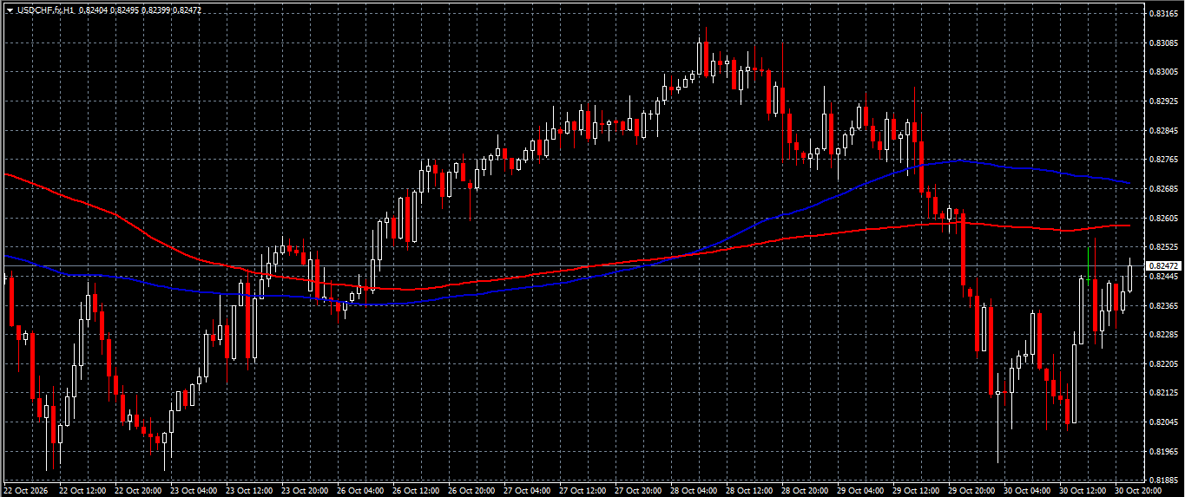Click the 0.82605 price scale label
The image size is (1185, 497).
coord(1163,218)
